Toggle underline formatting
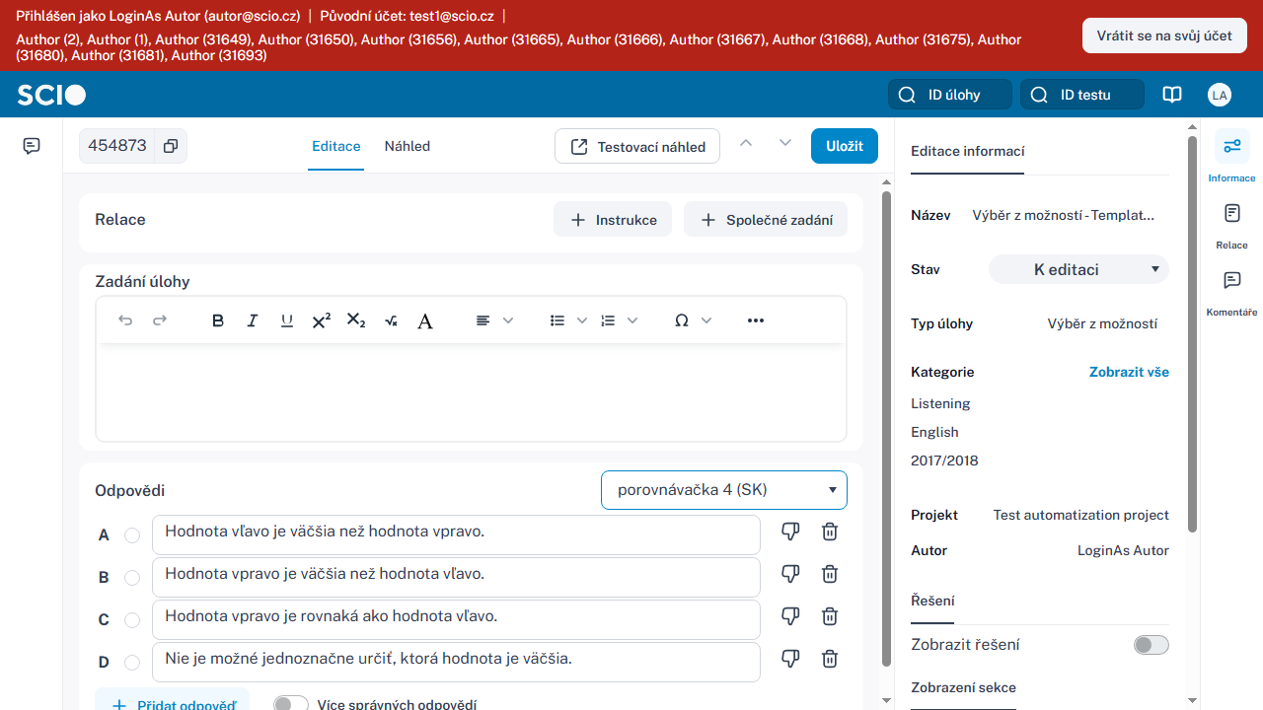The height and width of the screenshot is (710, 1263). click(287, 320)
